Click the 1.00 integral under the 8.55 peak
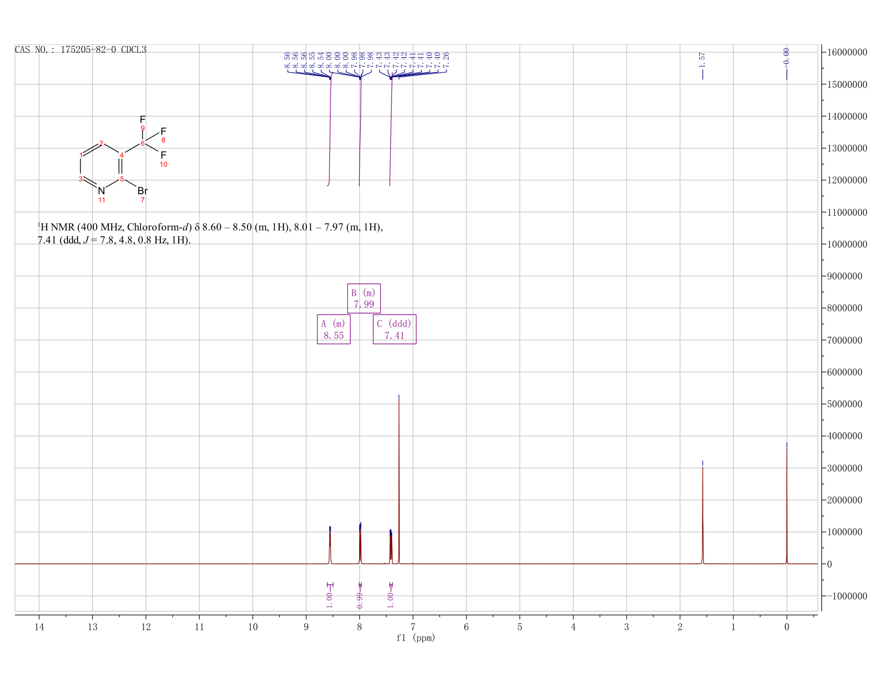This screenshot has height=688, width=891. pyautogui.click(x=330, y=600)
